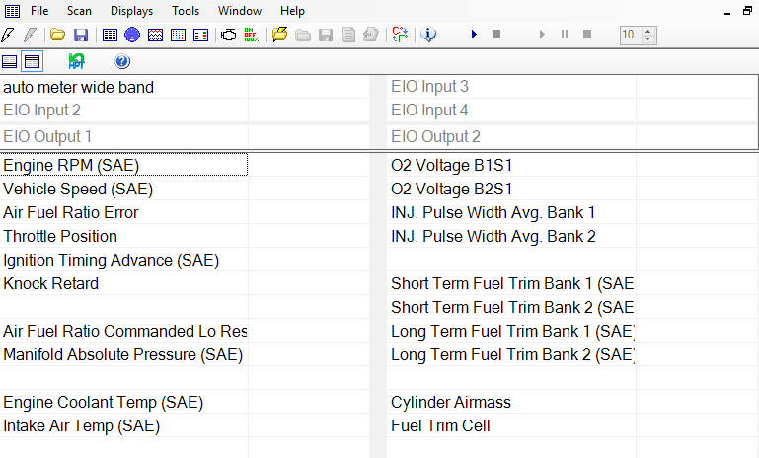Decrease the value with stepper down arrow
Viewport: 759px width, 458px height.
pos(647,39)
